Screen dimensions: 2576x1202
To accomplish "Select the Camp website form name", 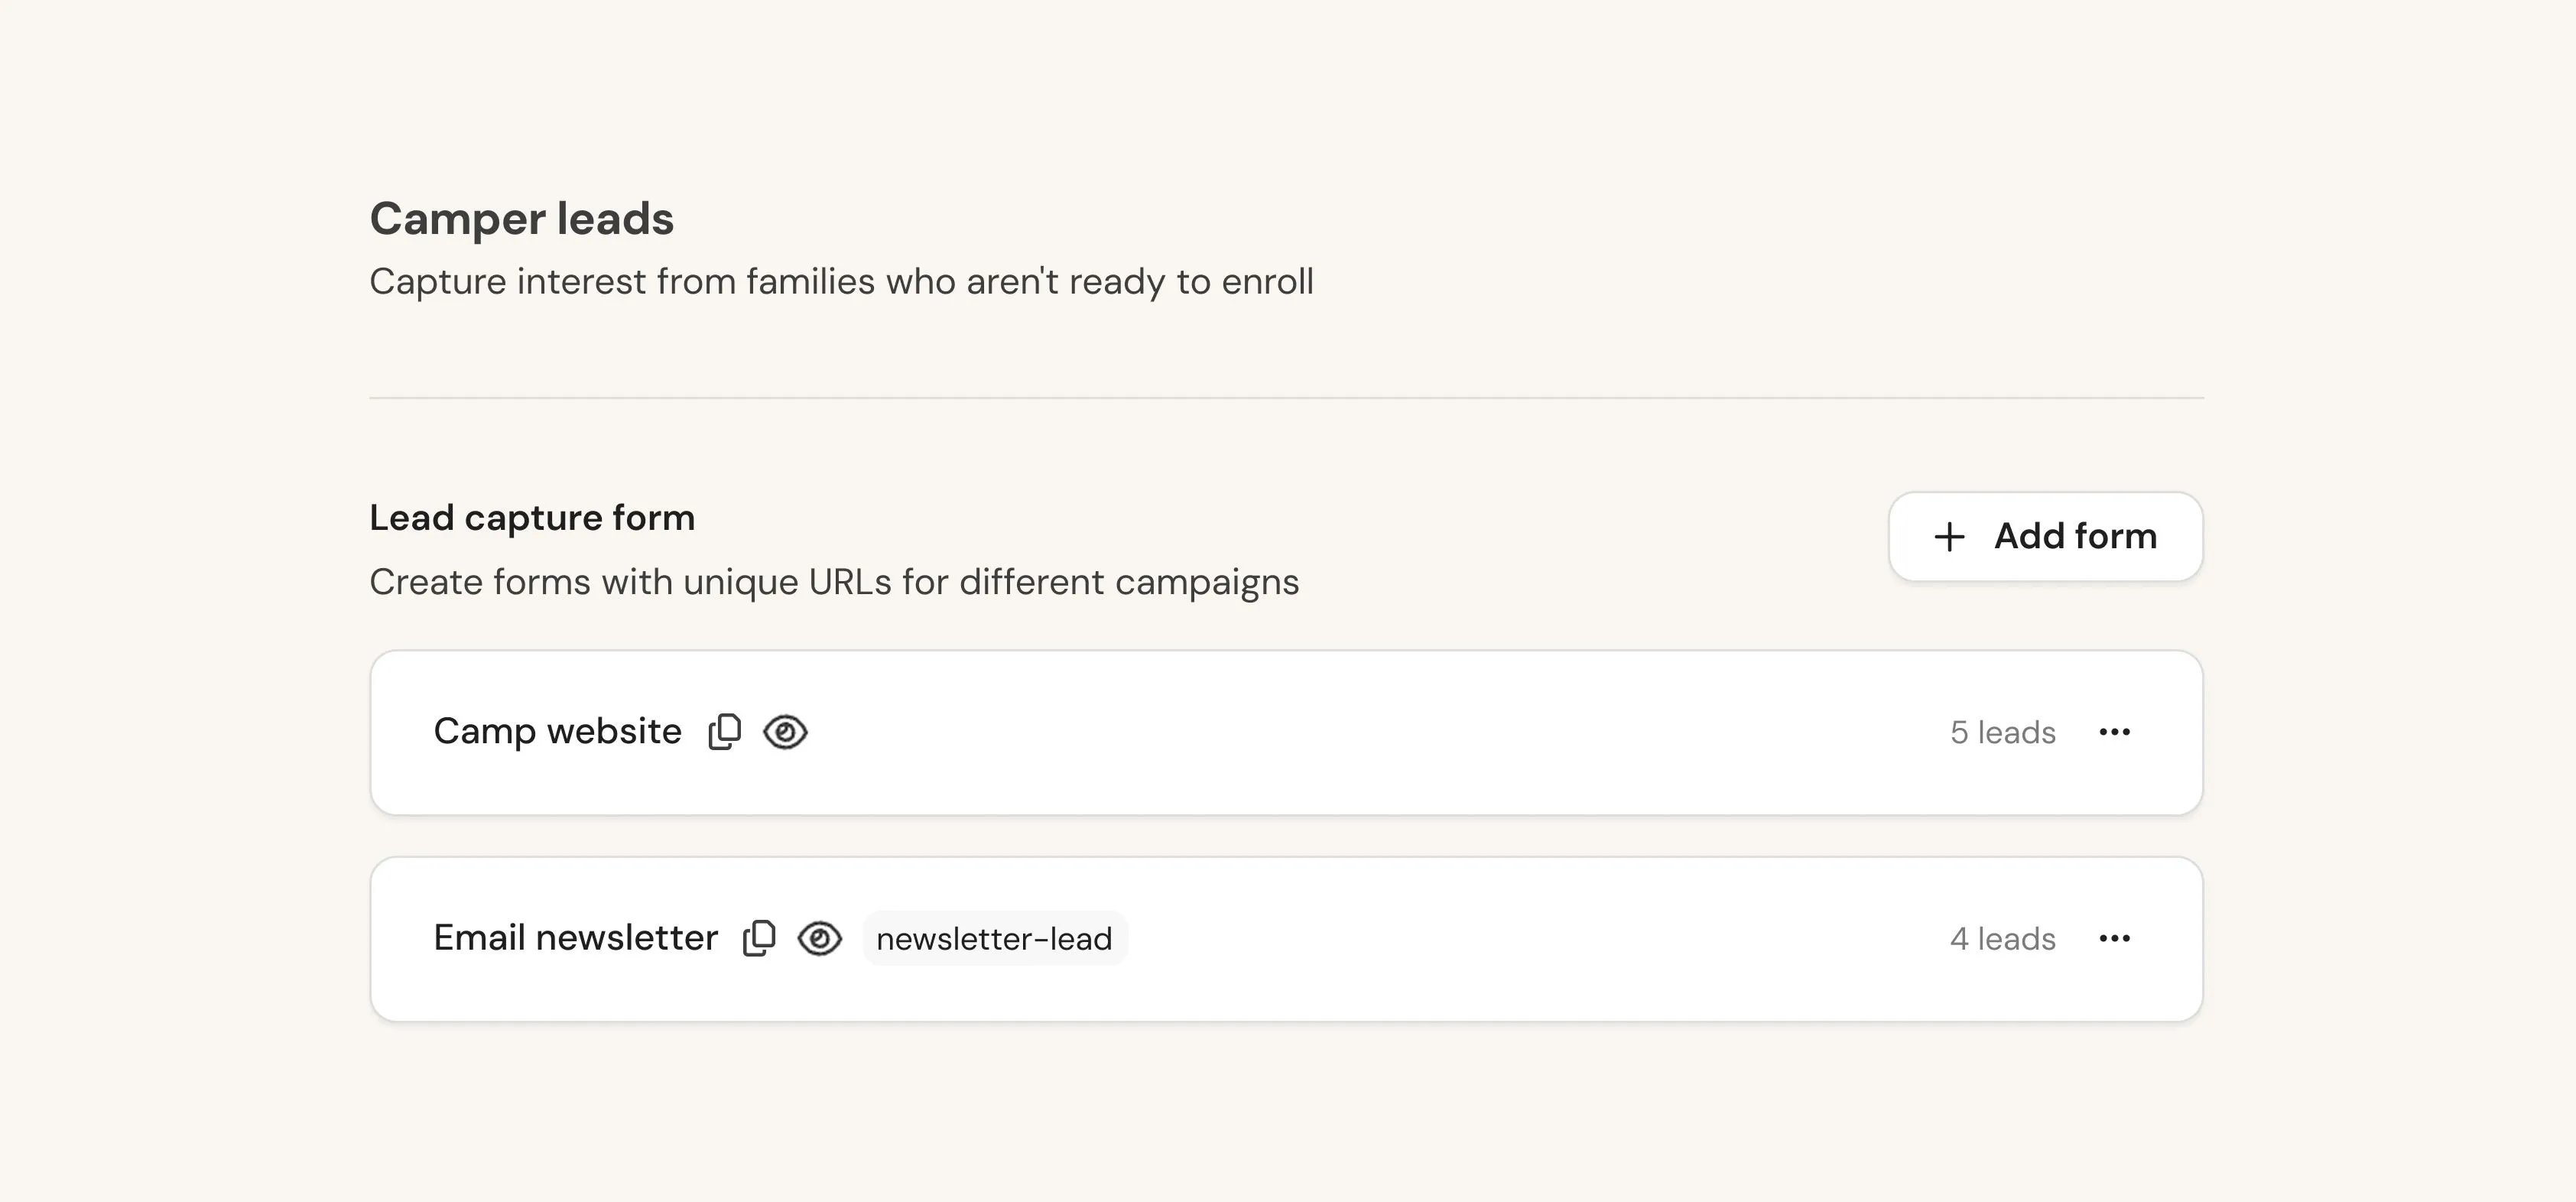I will tap(557, 732).
